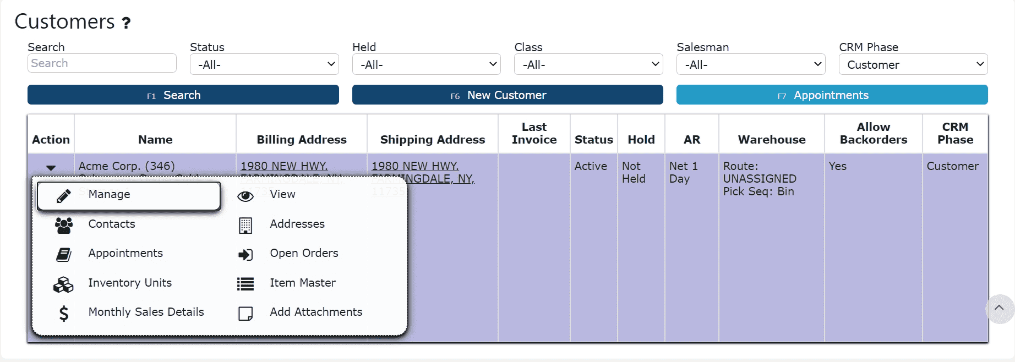Click the scroll-to-top chevron button
The height and width of the screenshot is (362, 1015).
point(999,309)
